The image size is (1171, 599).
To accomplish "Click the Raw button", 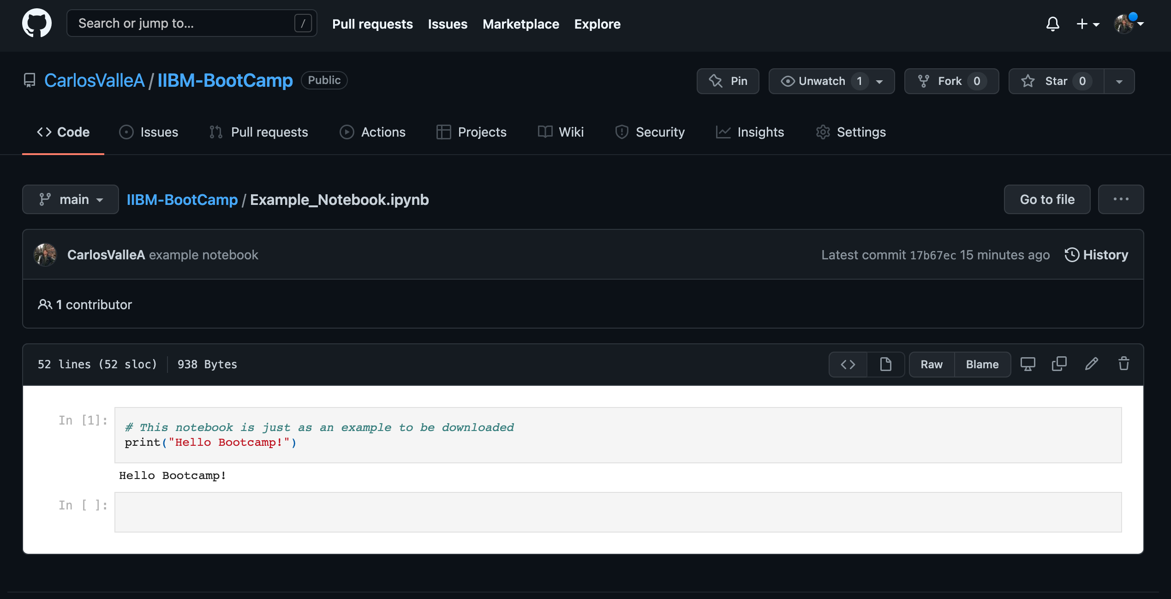I will point(931,365).
